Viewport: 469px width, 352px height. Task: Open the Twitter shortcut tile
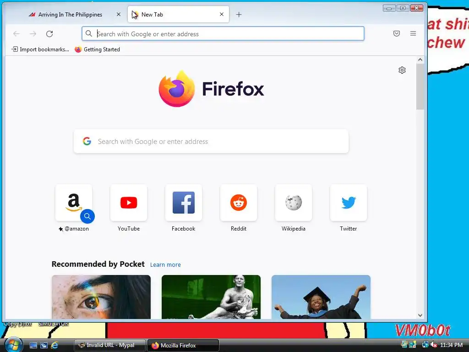[349, 203]
